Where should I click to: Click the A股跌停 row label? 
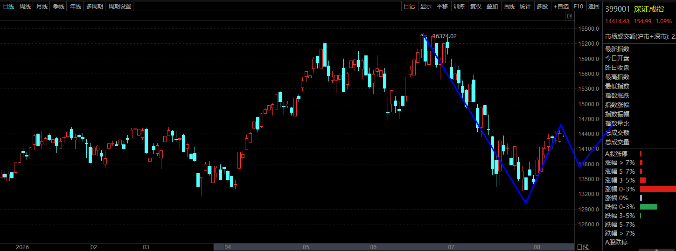coord(616,242)
